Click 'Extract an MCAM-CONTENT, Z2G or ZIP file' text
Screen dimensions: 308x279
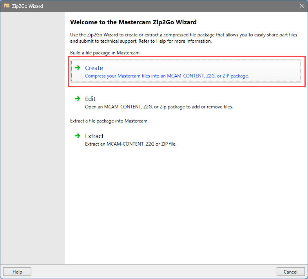130,144
